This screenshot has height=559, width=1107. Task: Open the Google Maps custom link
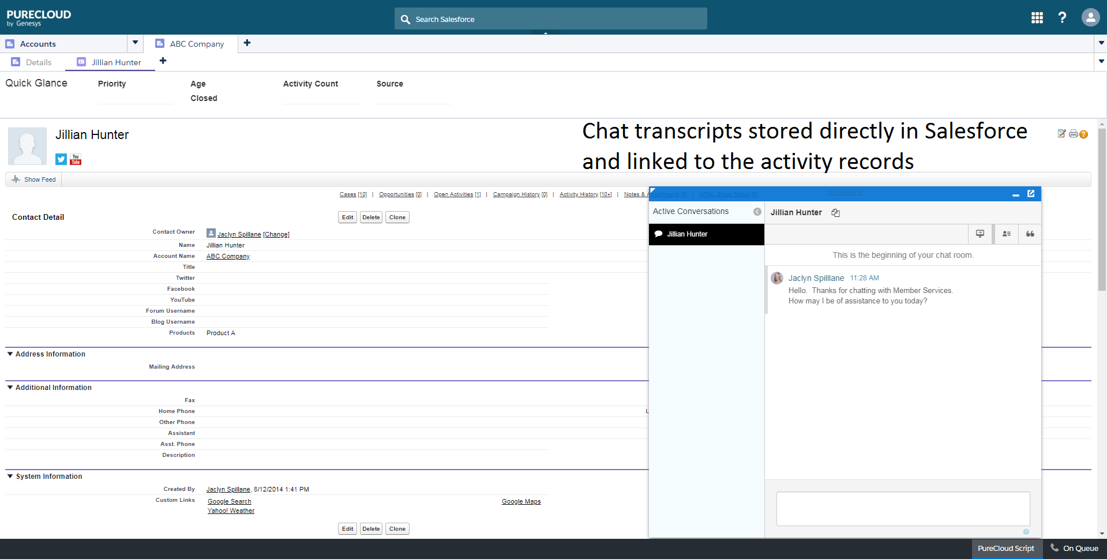[521, 502]
